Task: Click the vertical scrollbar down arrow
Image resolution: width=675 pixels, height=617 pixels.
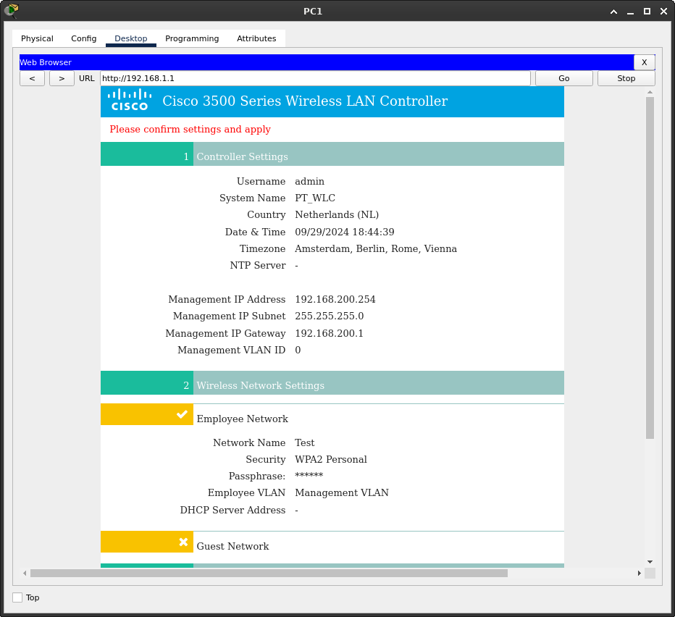Action: [x=650, y=561]
